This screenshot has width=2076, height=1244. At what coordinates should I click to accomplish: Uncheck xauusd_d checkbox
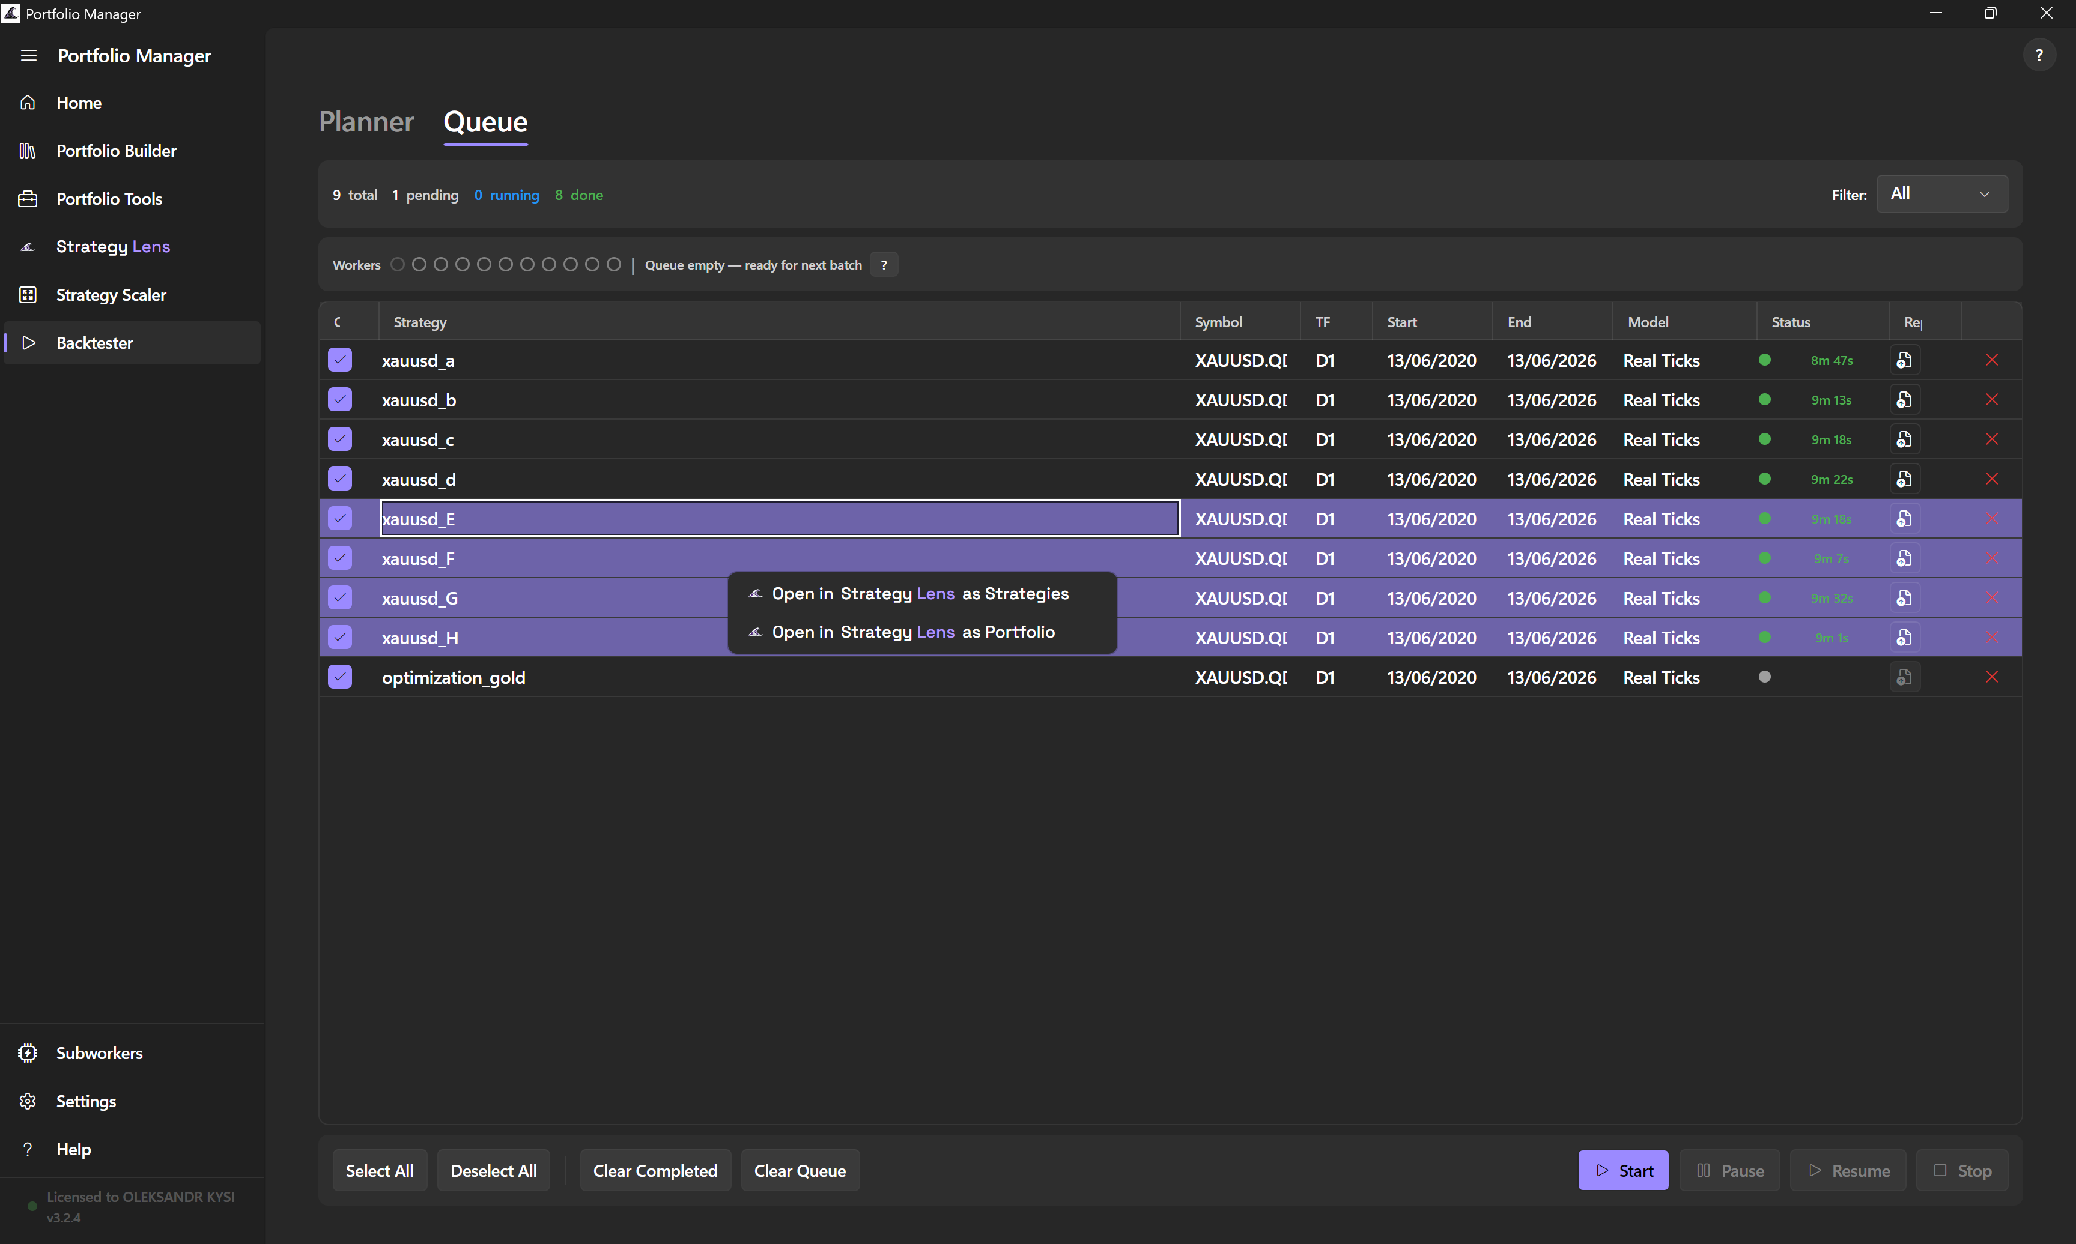[x=339, y=479]
